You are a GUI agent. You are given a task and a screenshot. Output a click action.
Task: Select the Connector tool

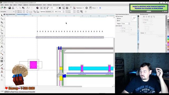pos(2,54)
